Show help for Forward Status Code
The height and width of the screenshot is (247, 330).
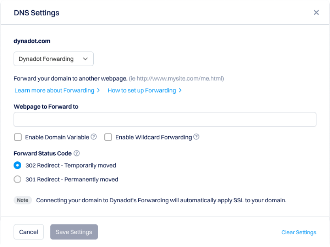[x=77, y=154]
